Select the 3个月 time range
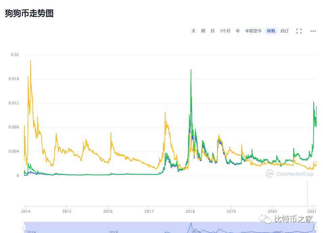 coord(225,31)
